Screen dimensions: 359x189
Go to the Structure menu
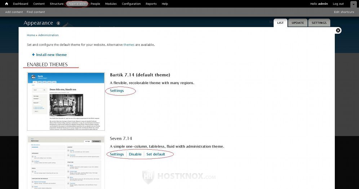57,4
